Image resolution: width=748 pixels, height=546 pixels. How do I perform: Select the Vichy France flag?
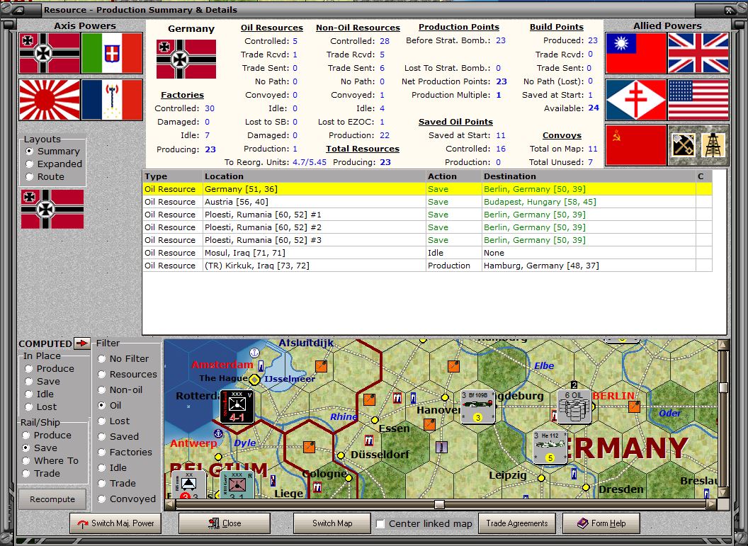(112, 100)
